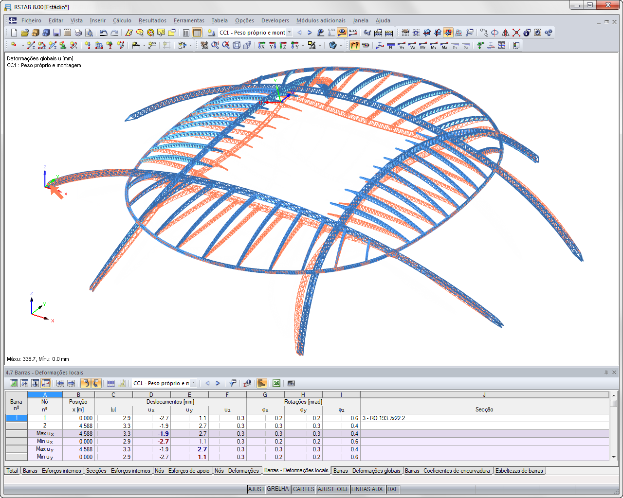The height and width of the screenshot is (498, 623).
Task: Click the table vertical scrollbar down arrow
Action: 614,457
